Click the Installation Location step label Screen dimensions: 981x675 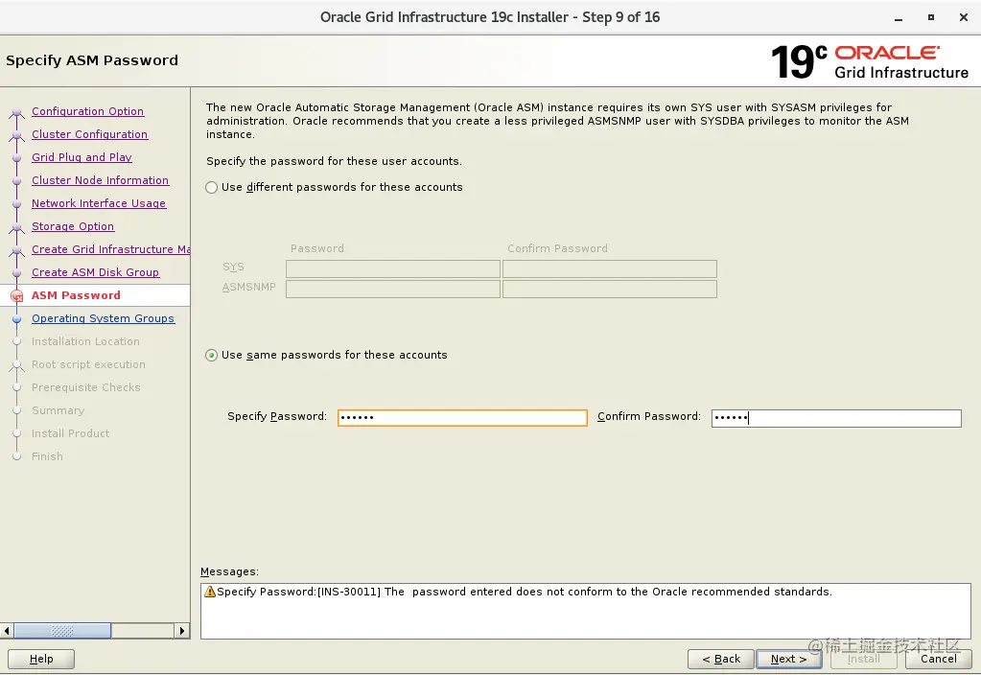(85, 341)
